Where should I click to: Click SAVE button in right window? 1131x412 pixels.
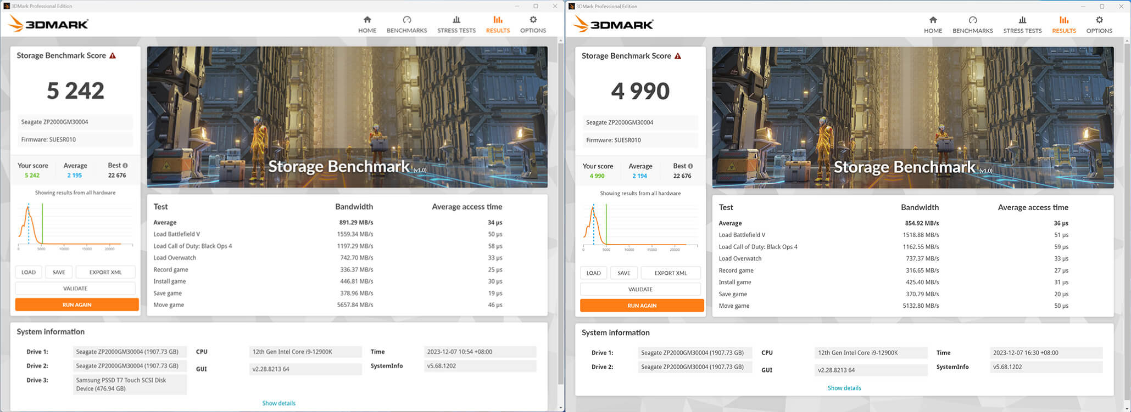(624, 273)
